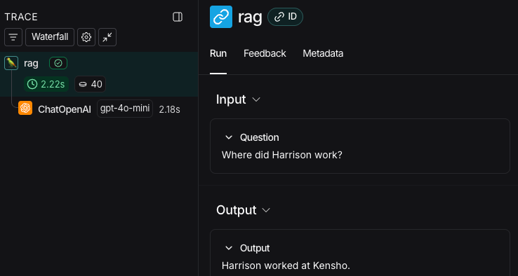
Task: Click the OpenAI logo icon
Action: [25, 108]
